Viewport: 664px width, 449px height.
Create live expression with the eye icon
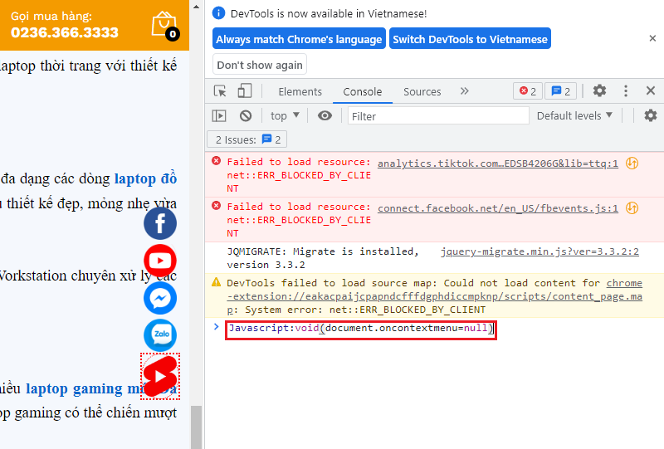coord(325,115)
